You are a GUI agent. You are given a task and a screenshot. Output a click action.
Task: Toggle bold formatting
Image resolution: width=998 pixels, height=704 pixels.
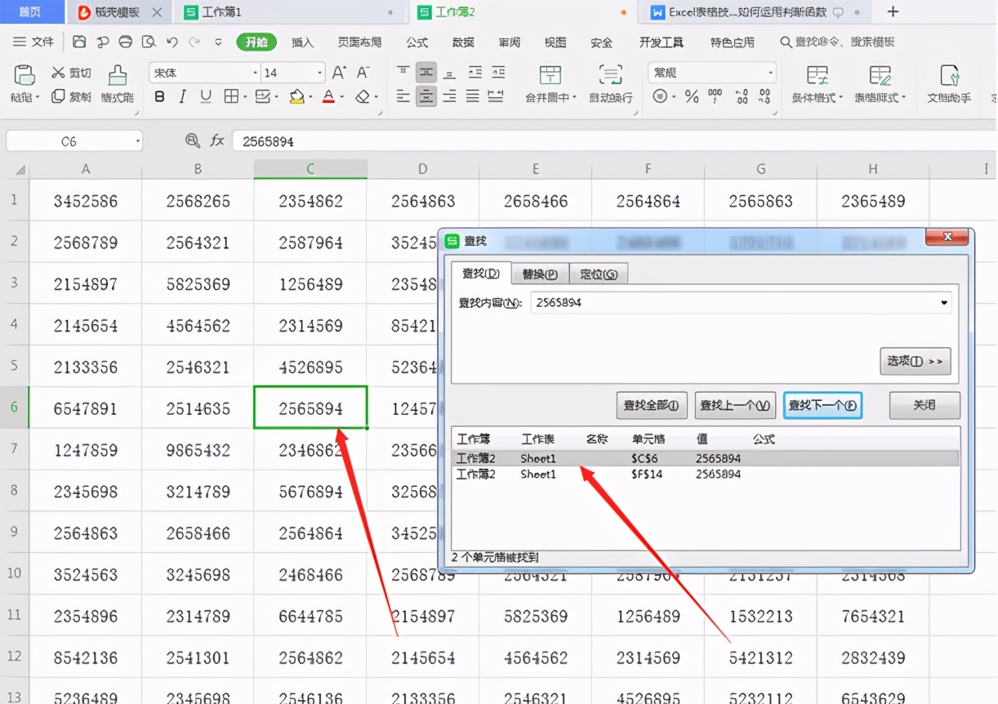(159, 96)
